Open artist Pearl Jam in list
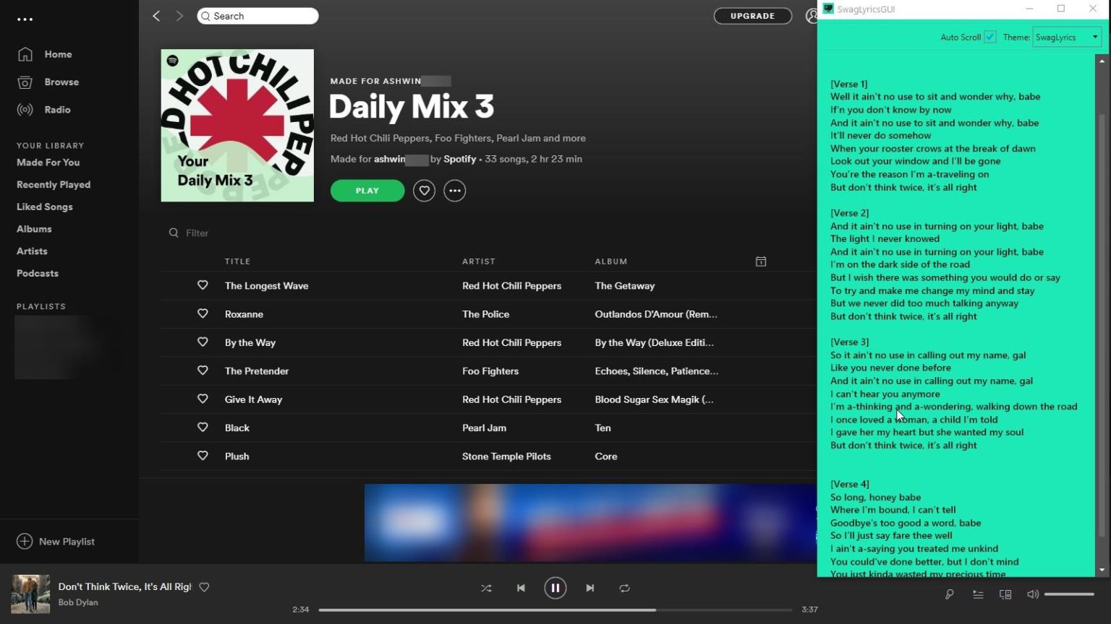The image size is (1111, 624). pyautogui.click(x=484, y=428)
